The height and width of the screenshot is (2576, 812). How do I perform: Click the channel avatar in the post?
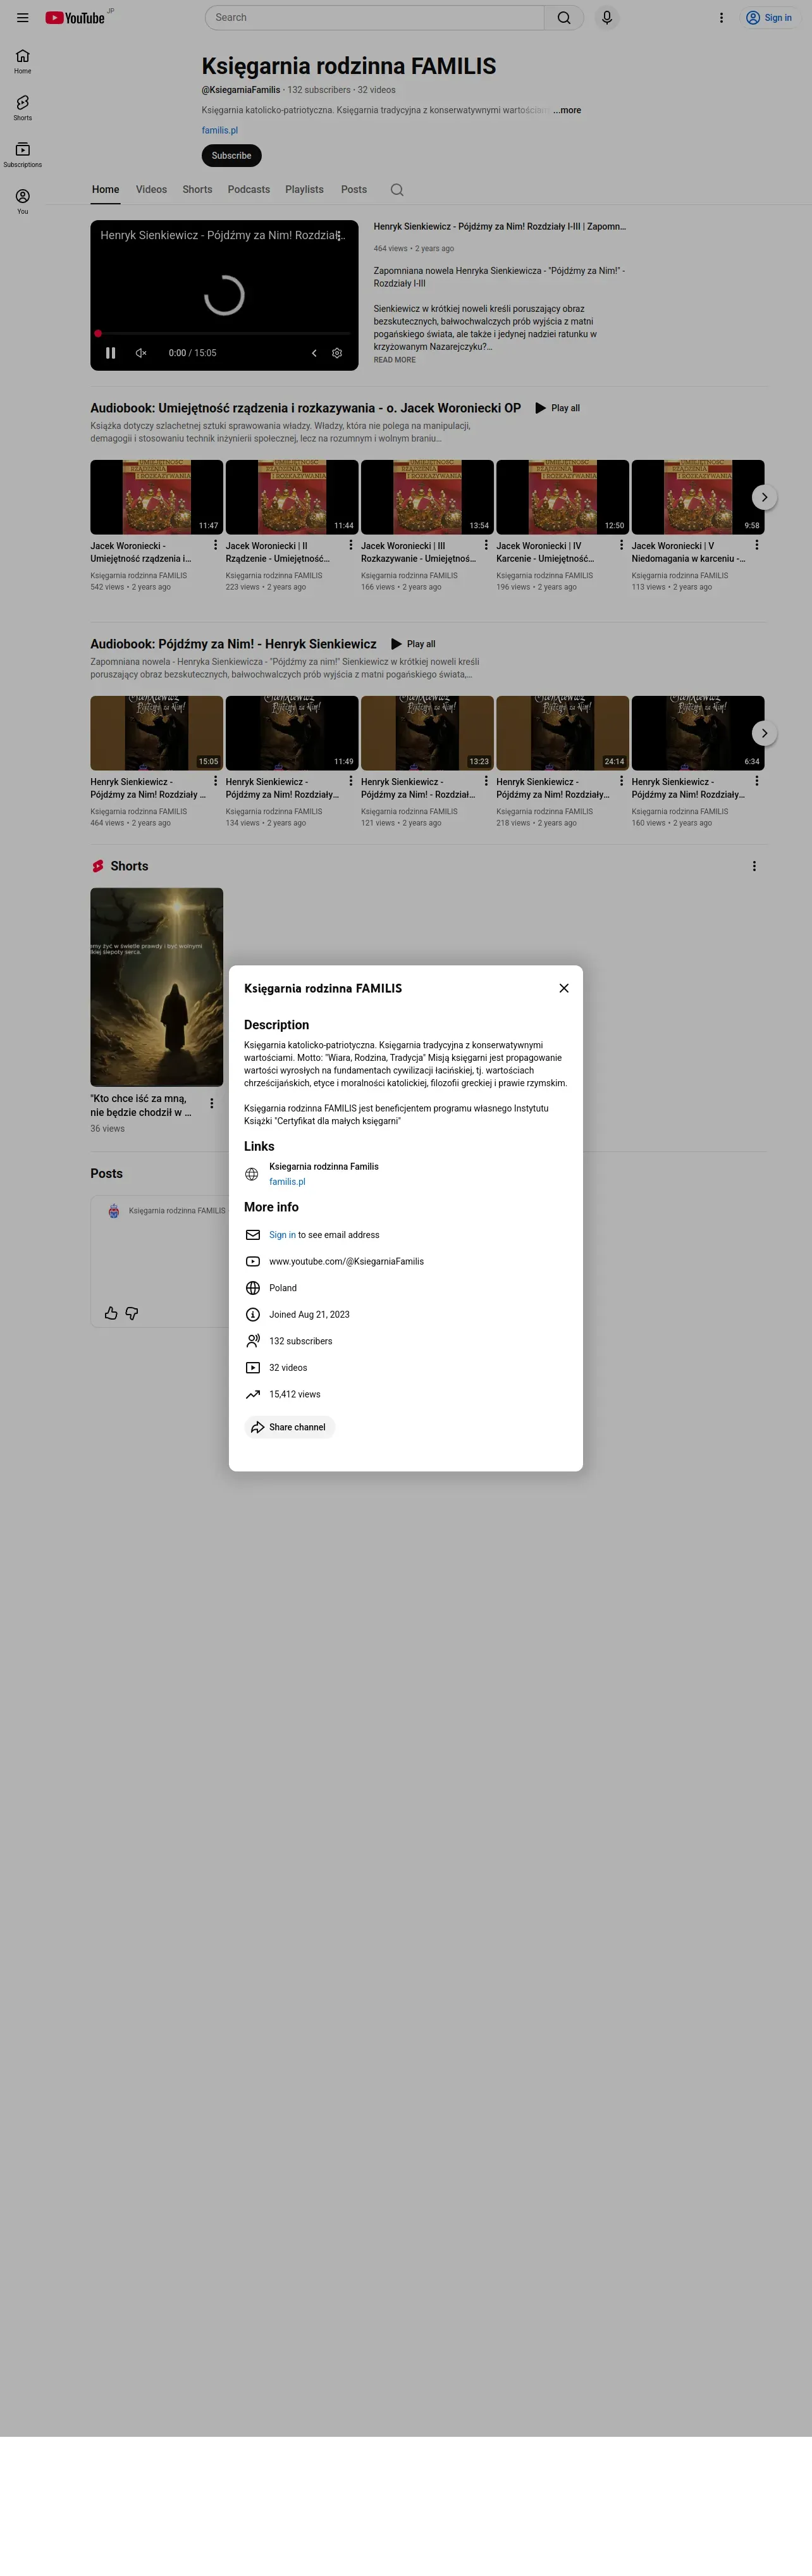[114, 1211]
